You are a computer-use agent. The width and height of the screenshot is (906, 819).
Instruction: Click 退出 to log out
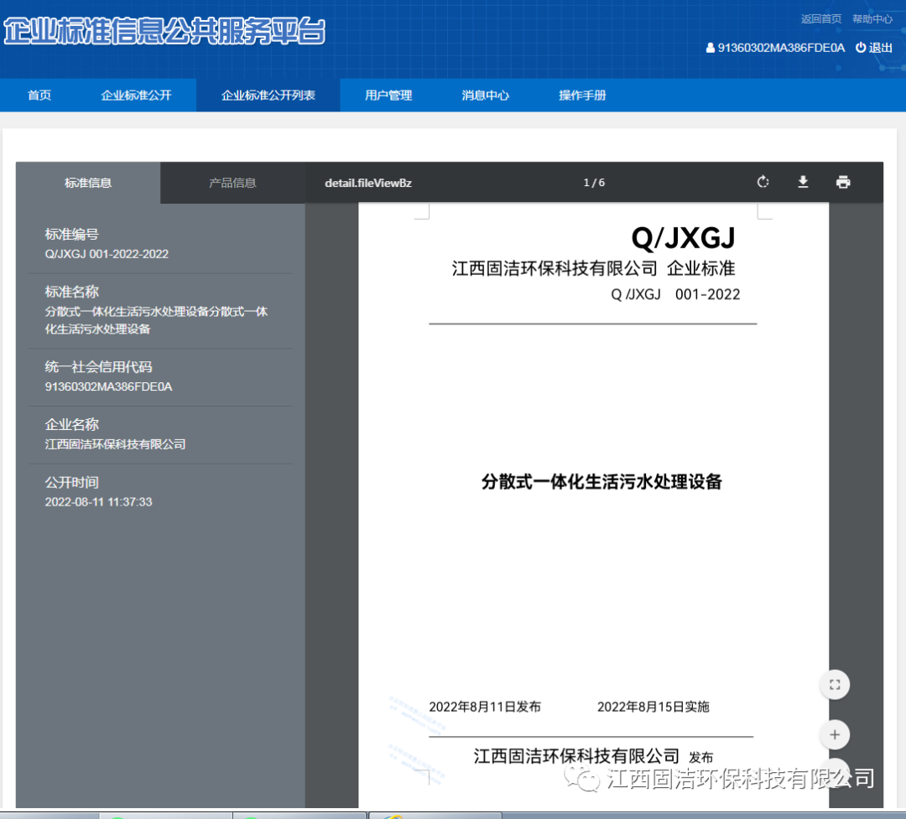(x=881, y=47)
